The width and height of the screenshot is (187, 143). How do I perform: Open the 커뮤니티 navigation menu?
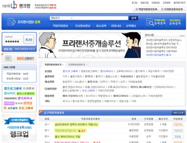[116, 26]
